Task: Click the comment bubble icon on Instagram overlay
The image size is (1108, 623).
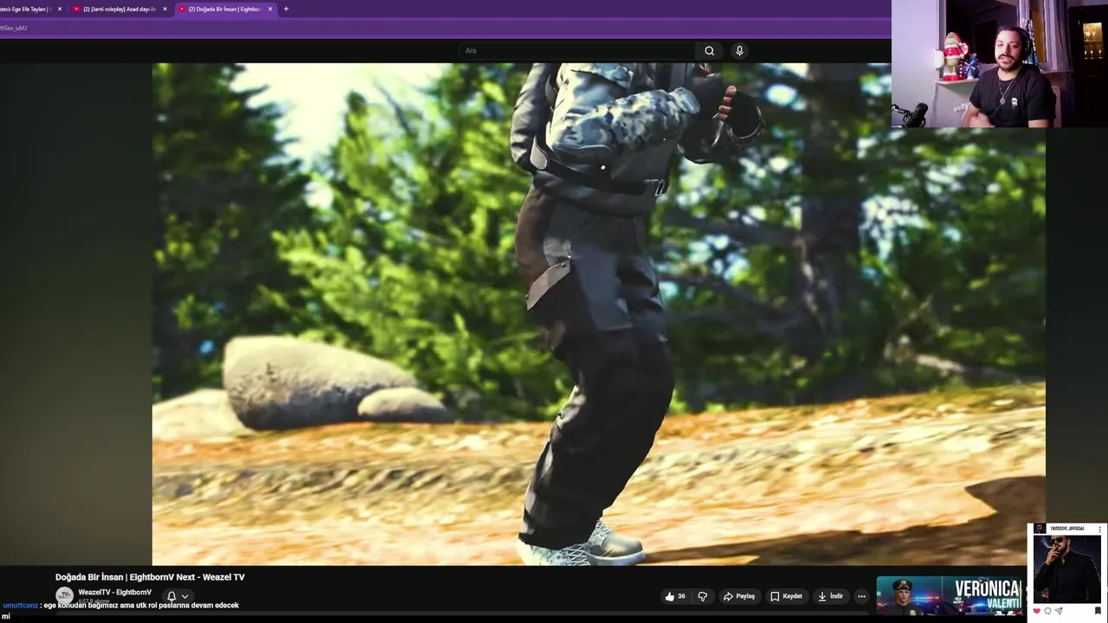Action: (1047, 611)
